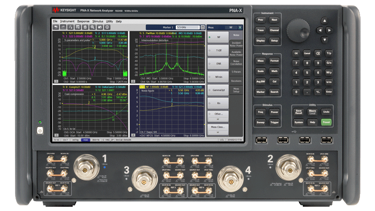Click the first front-panel USB port
Image resolution: width=375 pixels, height=211 pixels.
[262, 140]
